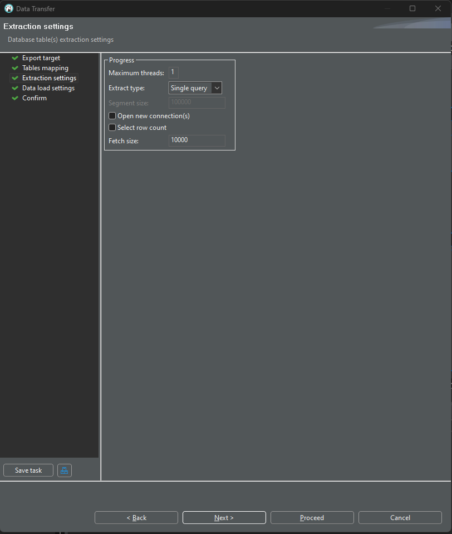The height and width of the screenshot is (534, 452).
Task: Go to the Tables mapping step
Action: click(45, 68)
